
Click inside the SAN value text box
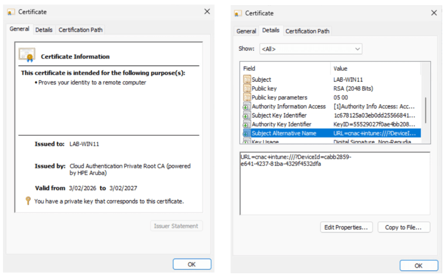(x=335, y=191)
